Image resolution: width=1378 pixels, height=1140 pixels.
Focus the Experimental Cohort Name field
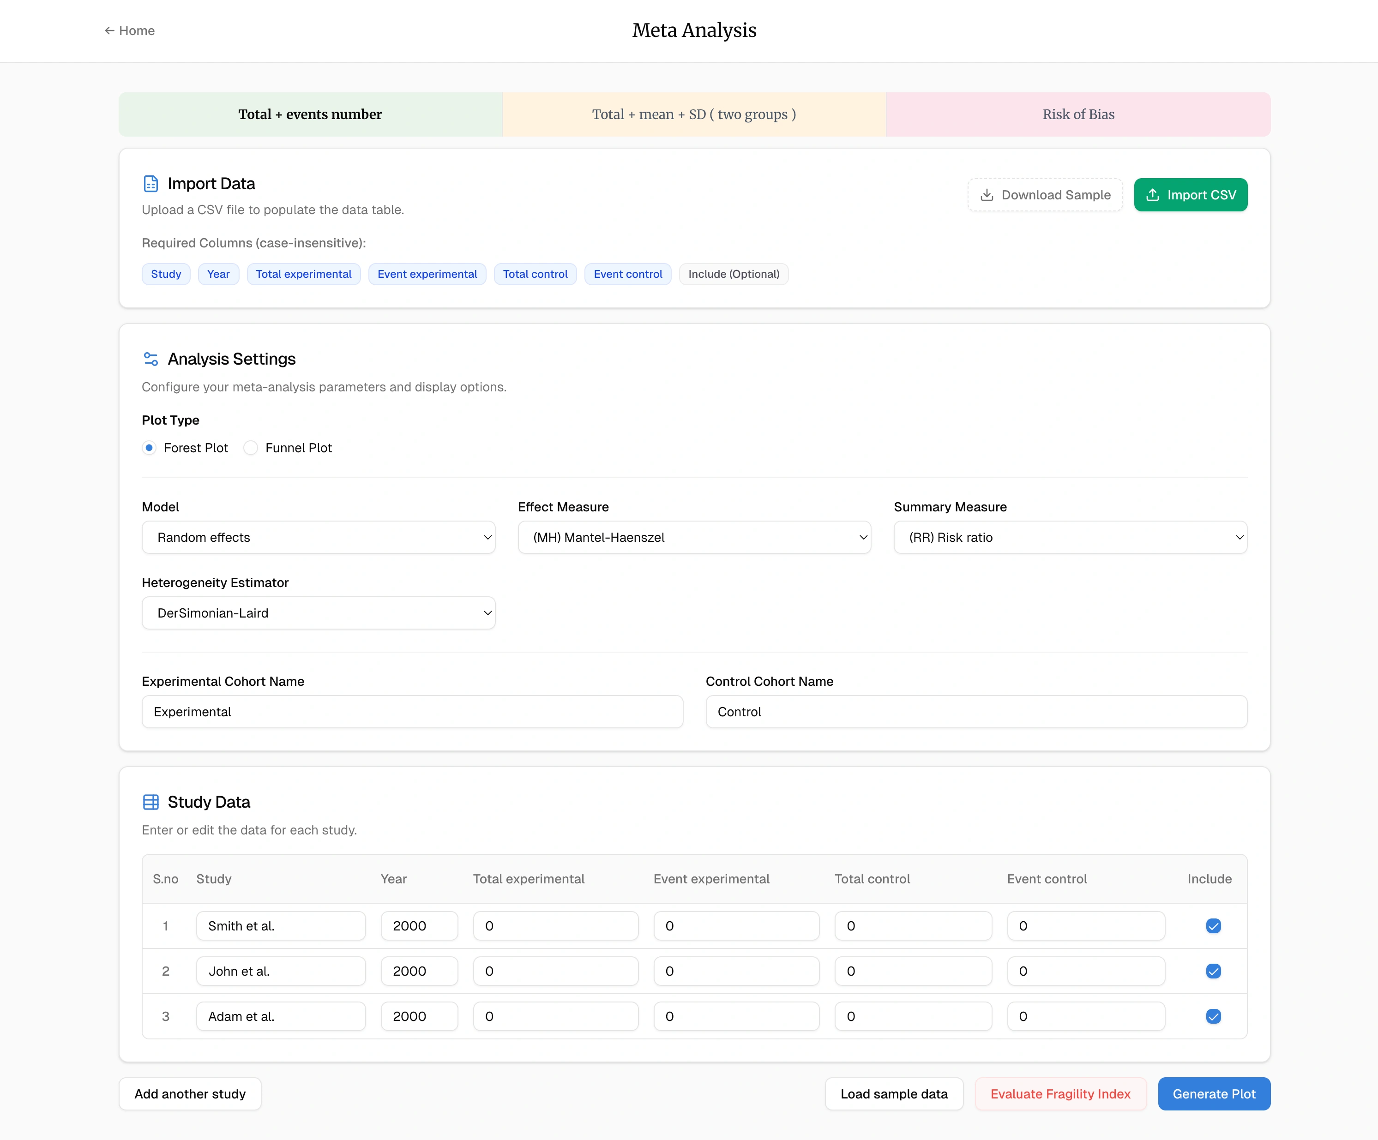tap(412, 712)
